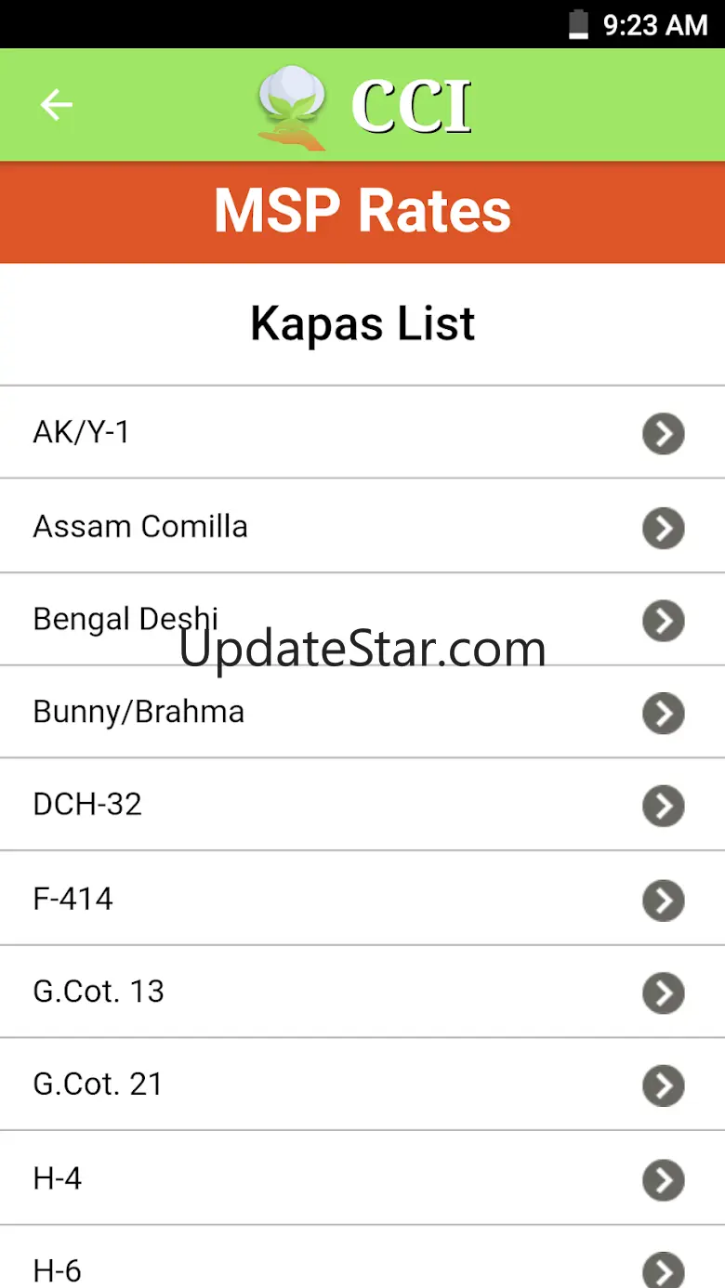Select the AK/Y-1 list entry
The height and width of the screenshot is (1288, 725).
362,433
